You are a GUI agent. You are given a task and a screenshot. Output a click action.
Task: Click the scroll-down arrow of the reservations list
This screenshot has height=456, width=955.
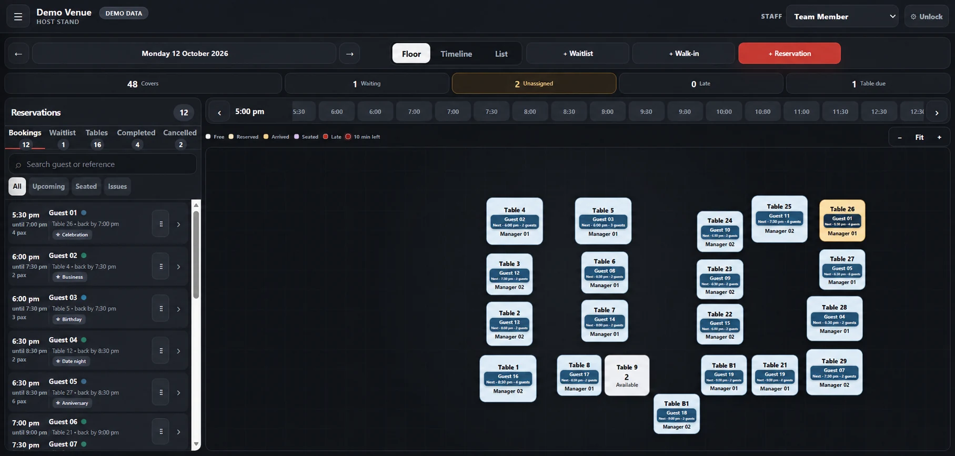point(196,444)
